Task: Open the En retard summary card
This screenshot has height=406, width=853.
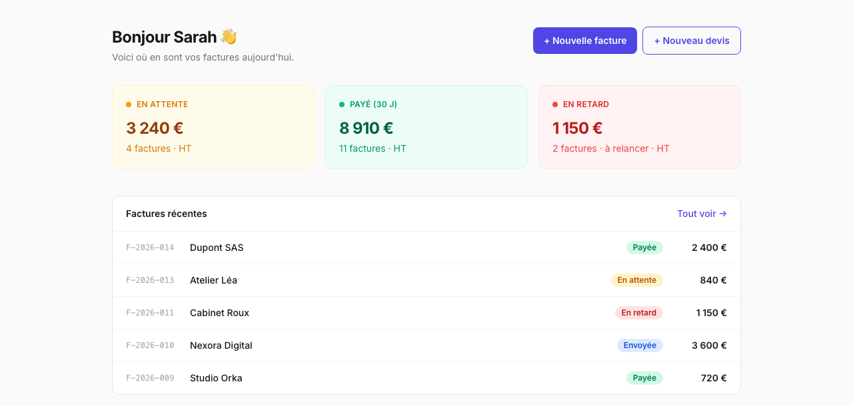Action: [640, 127]
